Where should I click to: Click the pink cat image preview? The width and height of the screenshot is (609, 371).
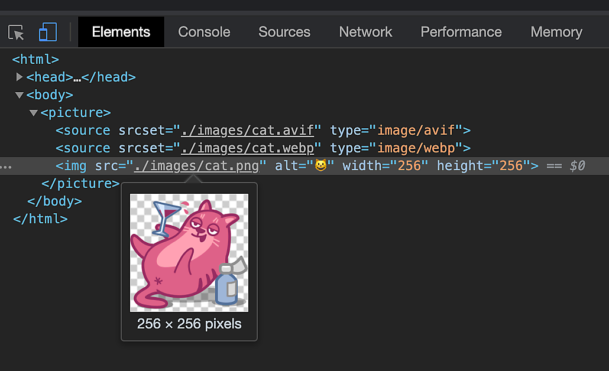point(189,252)
